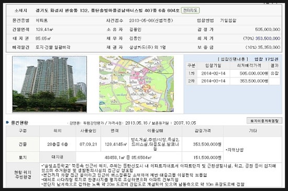Select the 1차 bid date 2014-02-14
This screenshot has height=191, width=288.
pos(213,73)
